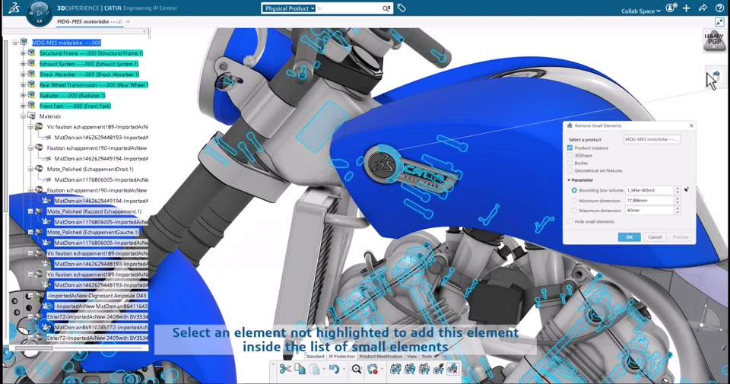Viewport: 730px width, 384px height.
Task: Click the Materials folder icon in tree
Action: [x=32, y=116]
